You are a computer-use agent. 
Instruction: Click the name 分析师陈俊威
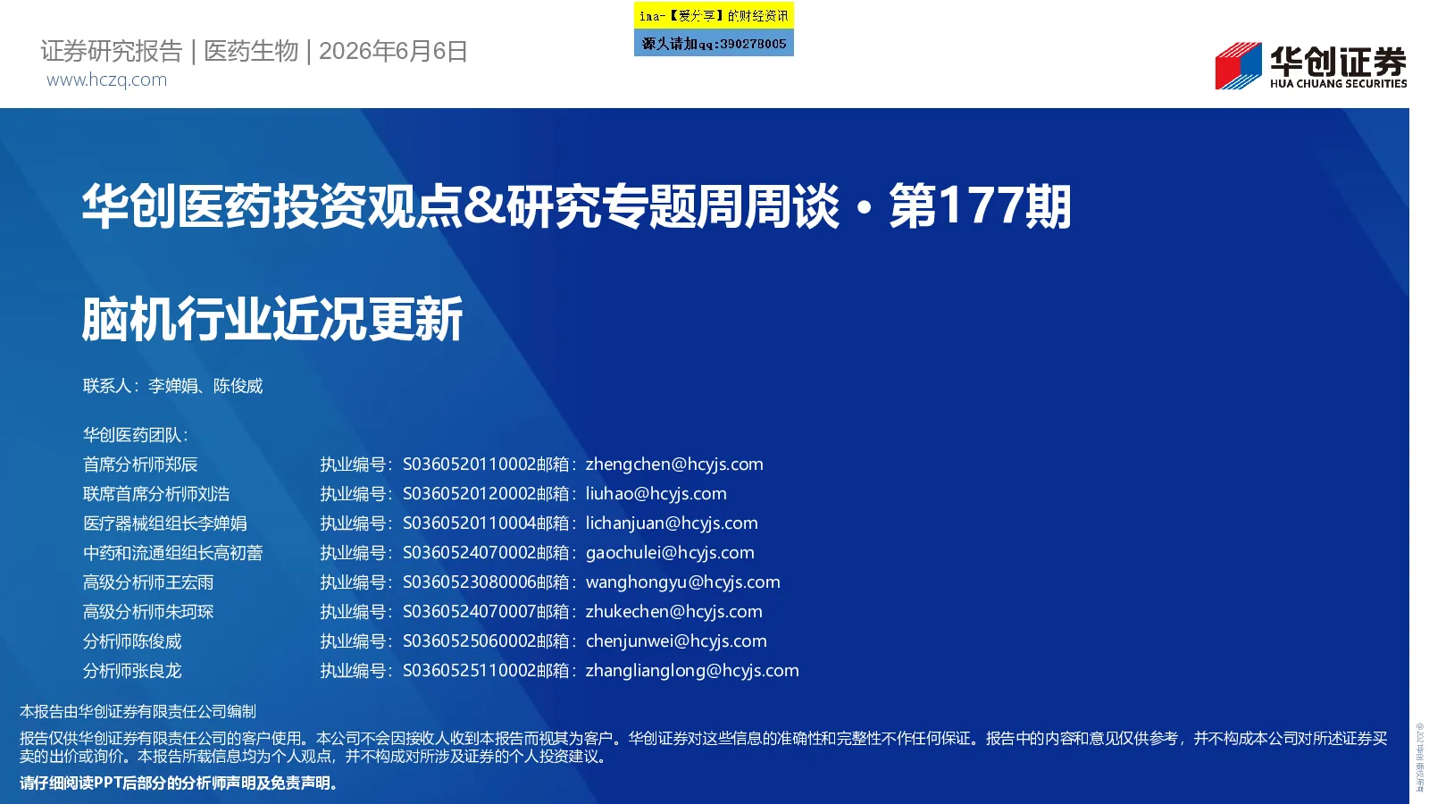(x=132, y=641)
